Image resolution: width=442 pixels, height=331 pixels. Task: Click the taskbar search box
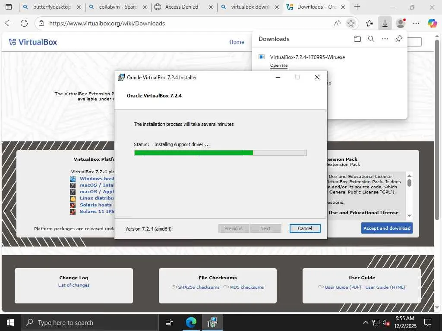tap(90, 322)
